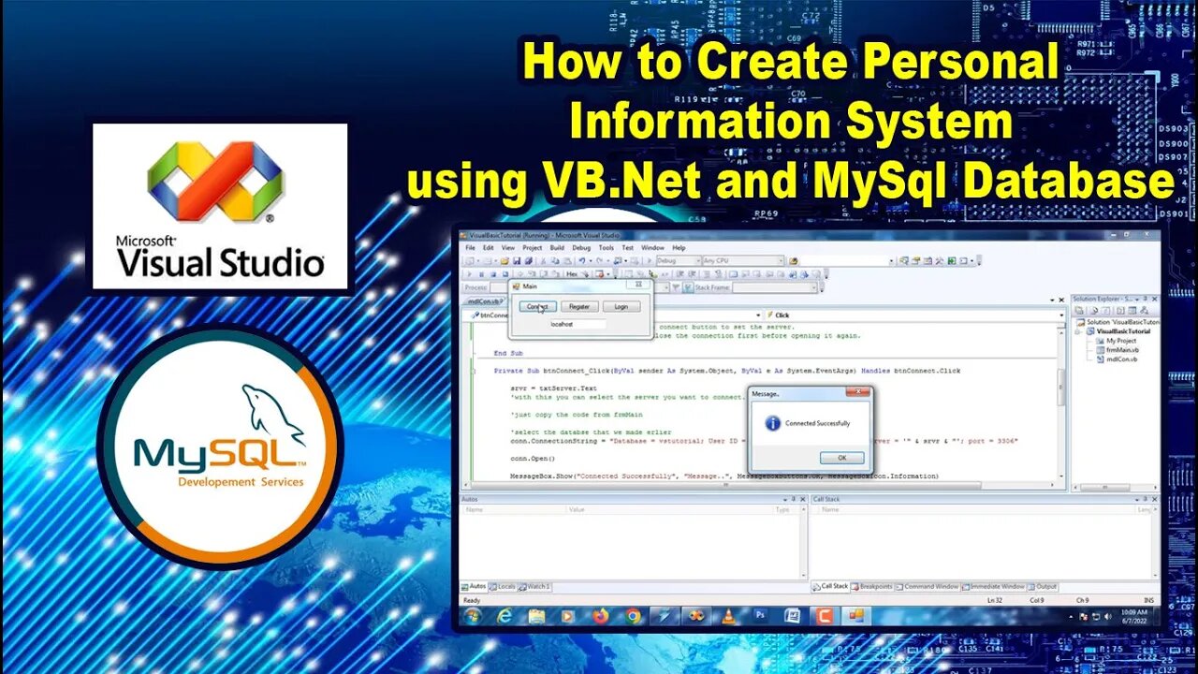Select frmMain.vb in Solution Explorer

tap(1123, 350)
